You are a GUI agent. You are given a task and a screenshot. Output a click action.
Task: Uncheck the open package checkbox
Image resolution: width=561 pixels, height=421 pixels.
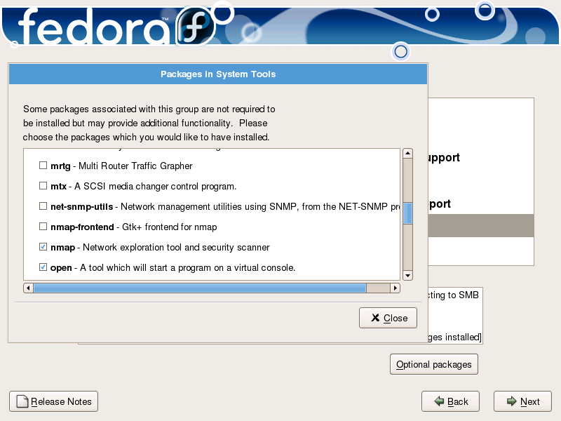tap(43, 267)
